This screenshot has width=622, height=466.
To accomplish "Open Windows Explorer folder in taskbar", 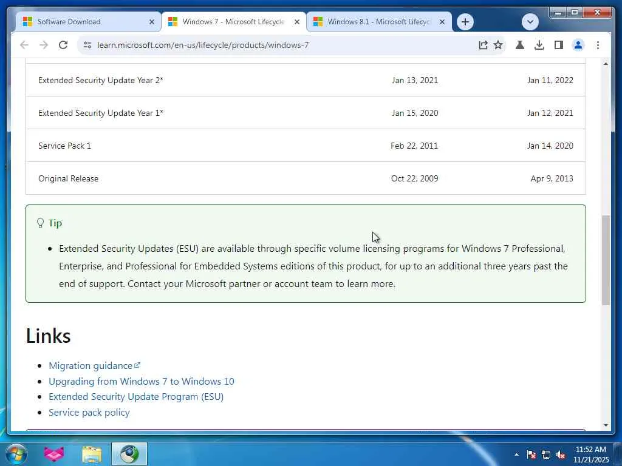I will (92, 454).
